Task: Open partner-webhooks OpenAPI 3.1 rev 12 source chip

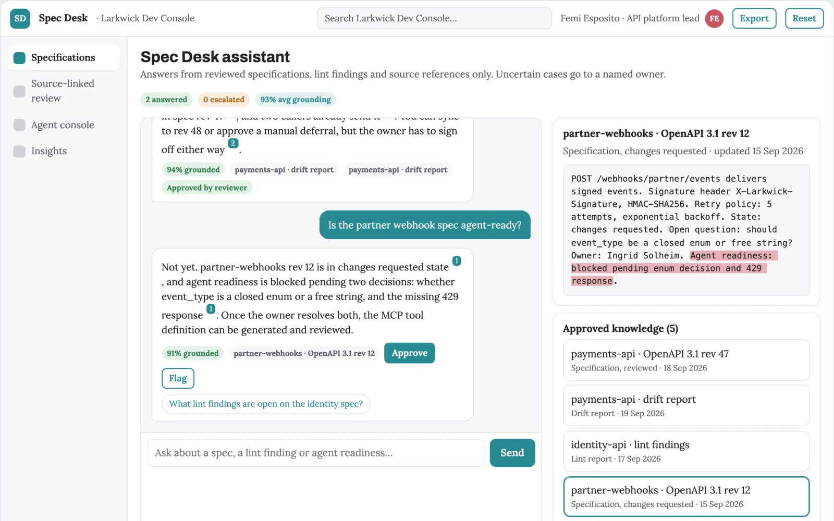Action: pyautogui.click(x=304, y=353)
